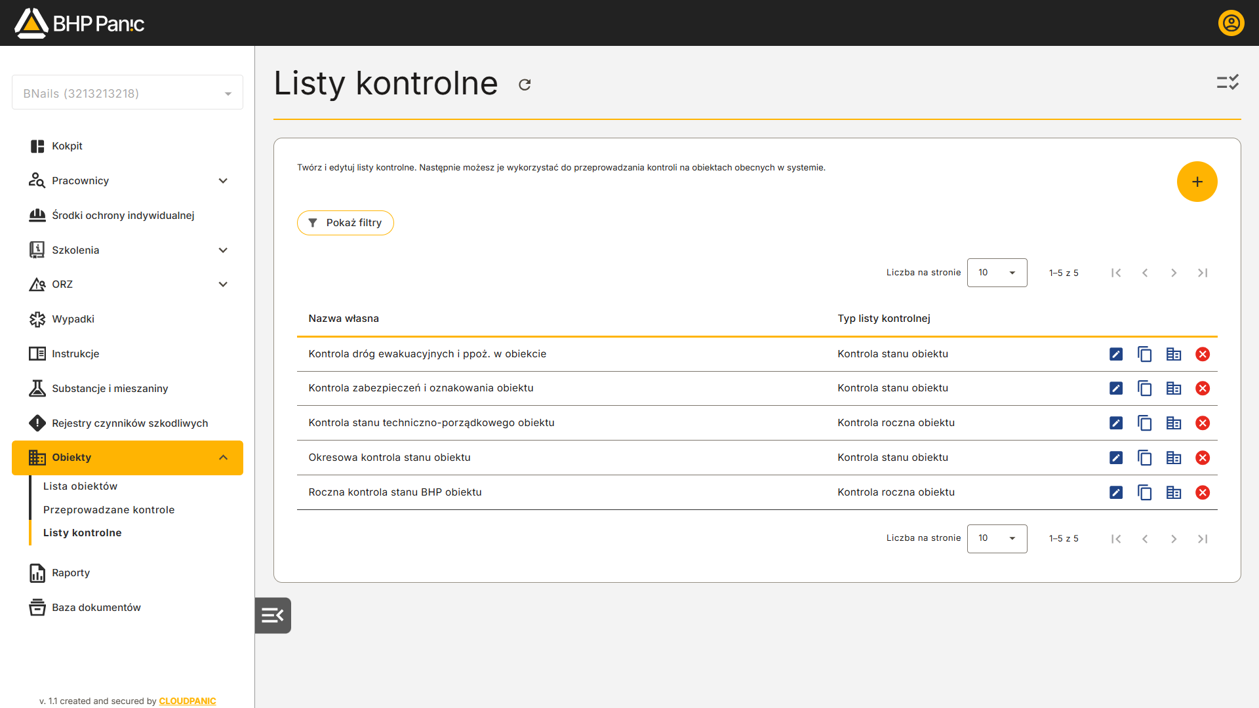This screenshot has width=1259, height=708.
Task: Select Listy kontrolne submenu item
Action: [x=82, y=532]
